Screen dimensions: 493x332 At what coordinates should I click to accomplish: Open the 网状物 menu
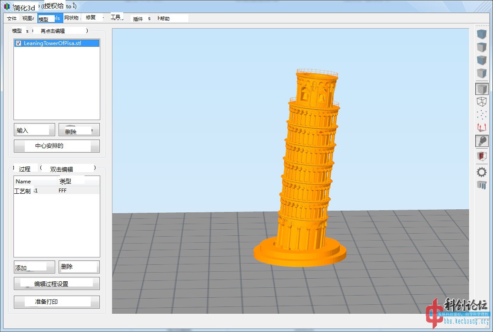click(71, 18)
